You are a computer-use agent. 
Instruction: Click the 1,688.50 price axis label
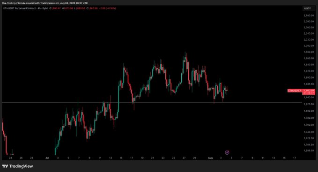309,150
